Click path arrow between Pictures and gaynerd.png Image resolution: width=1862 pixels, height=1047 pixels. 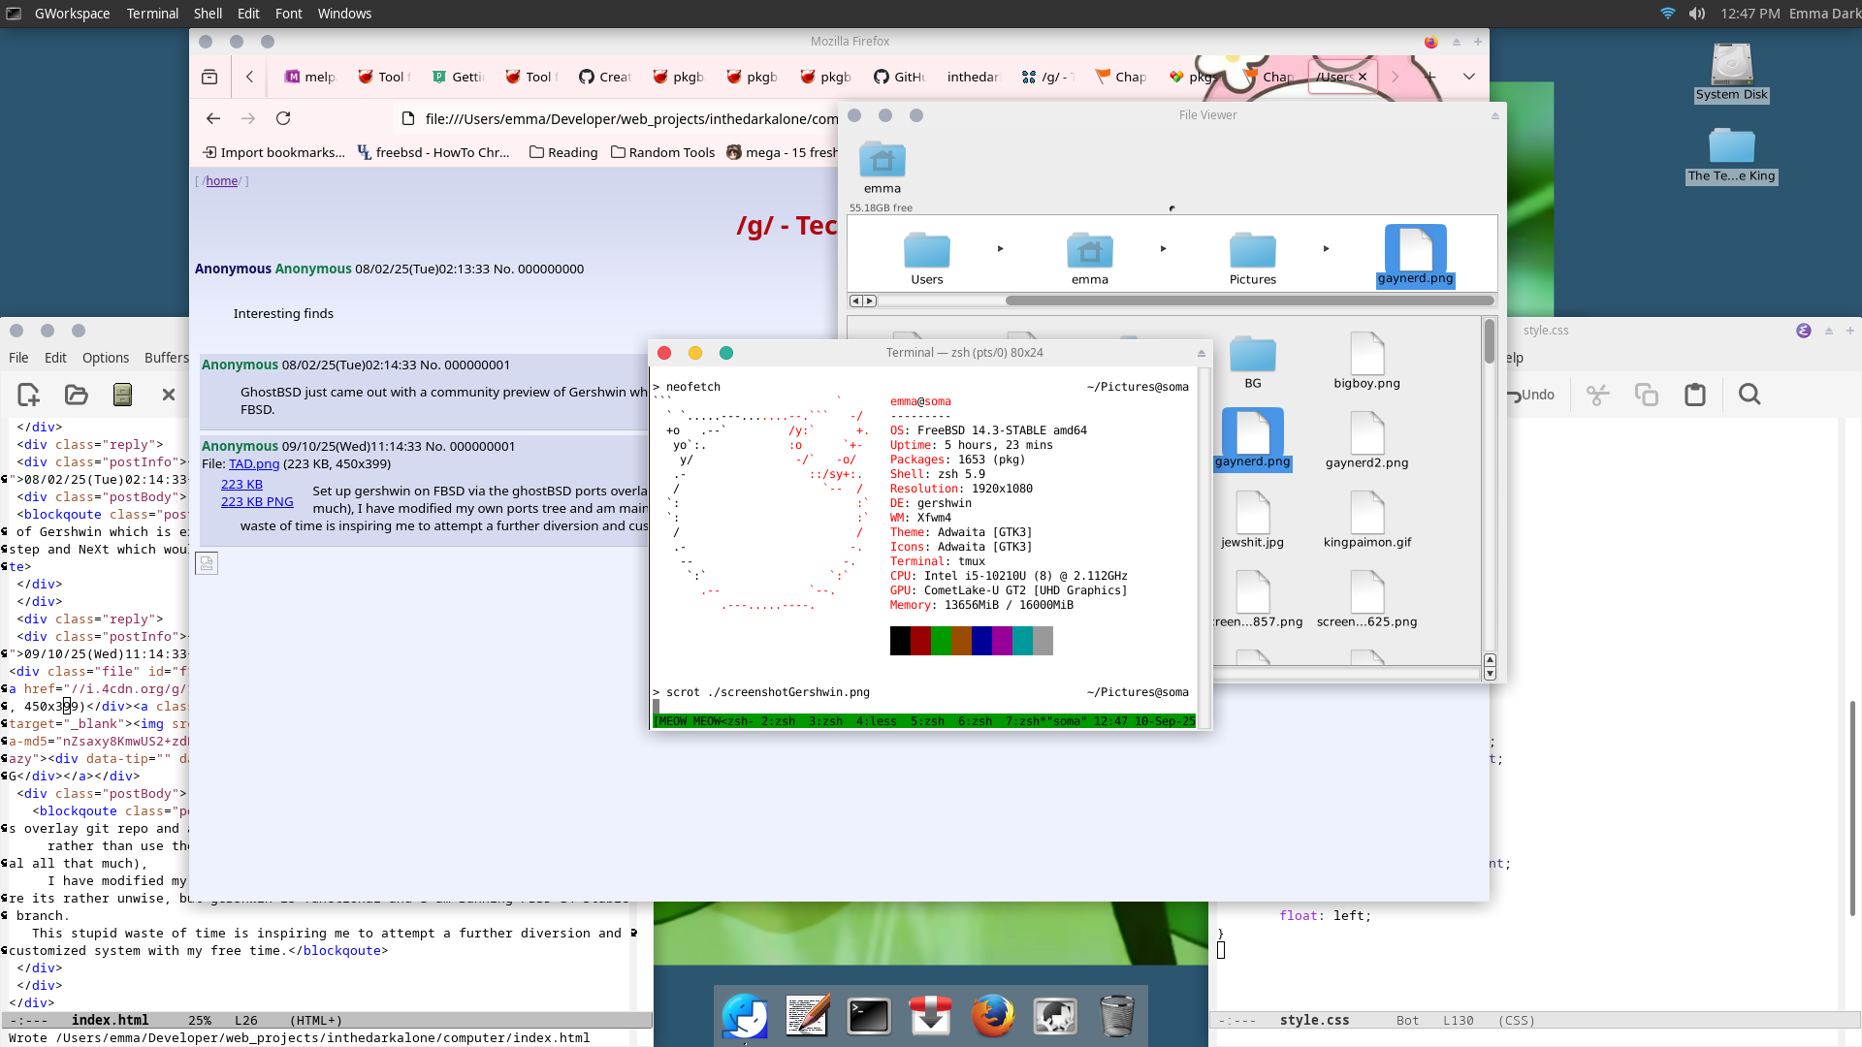(1326, 249)
